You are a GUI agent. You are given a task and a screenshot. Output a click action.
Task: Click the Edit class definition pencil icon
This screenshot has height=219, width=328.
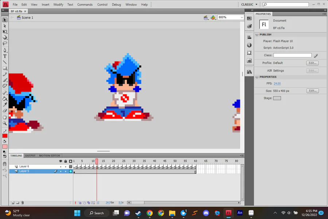click(316, 55)
